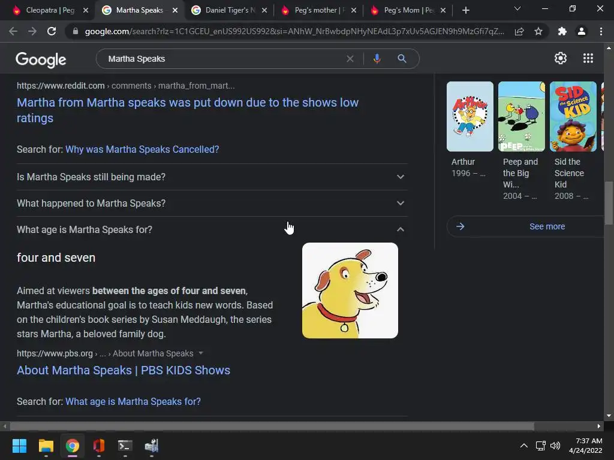Open the Peep and the Big Wide World card
614x460 pixels.
[521, 141]
